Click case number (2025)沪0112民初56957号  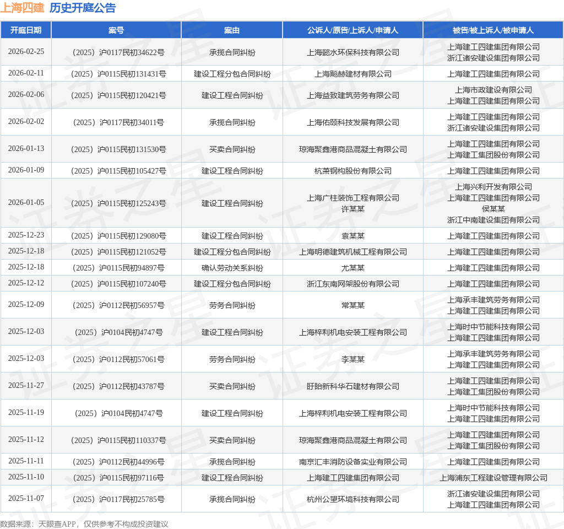pyautogui.click(x=118, y=305)
